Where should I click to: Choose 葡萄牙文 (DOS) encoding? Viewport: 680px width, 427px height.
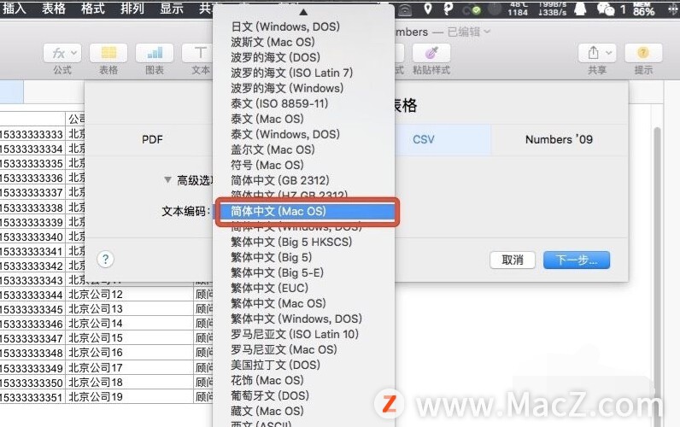click(x=303, y=395)
